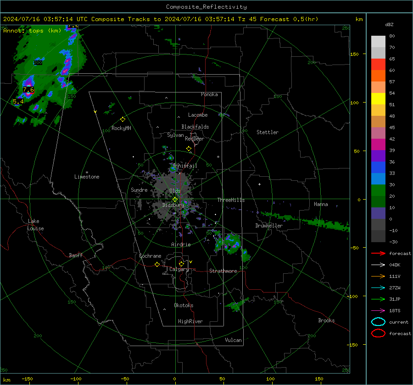Select the 80 dBZ light gray swatch
The image size is (413, 385).
(x=378, y=41)
